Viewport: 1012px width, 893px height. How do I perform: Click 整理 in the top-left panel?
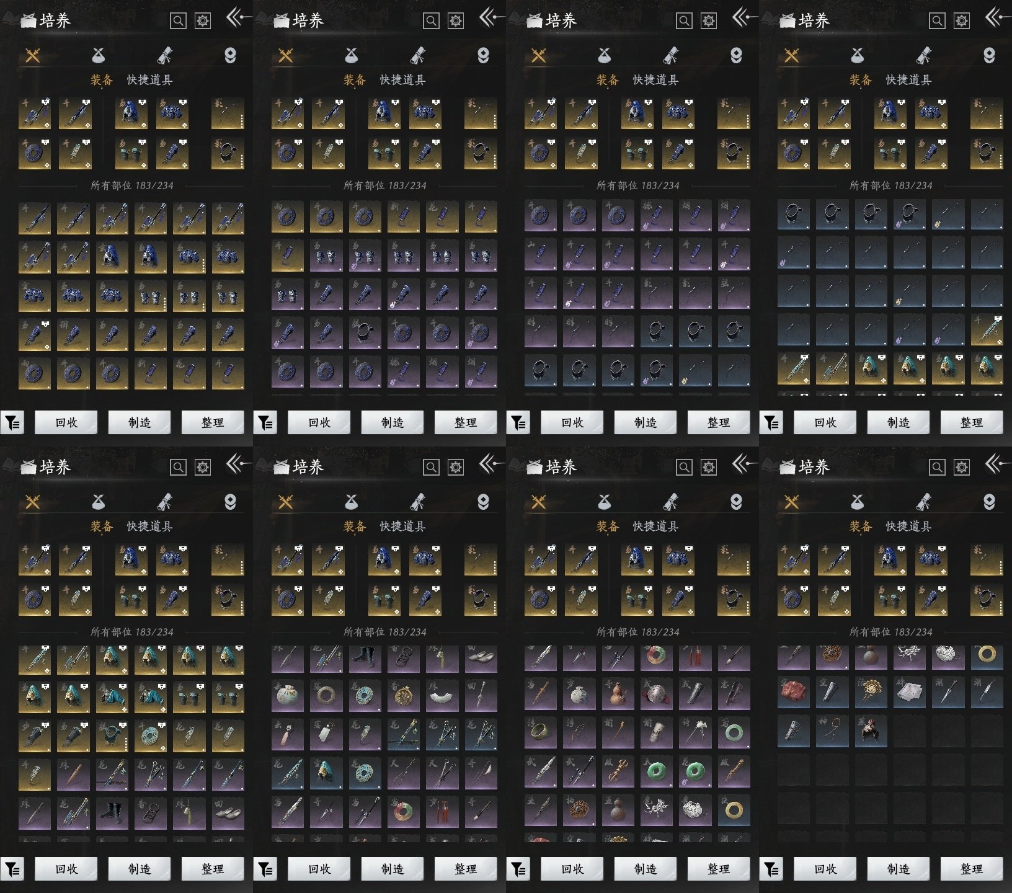click(x=212, y=422)
